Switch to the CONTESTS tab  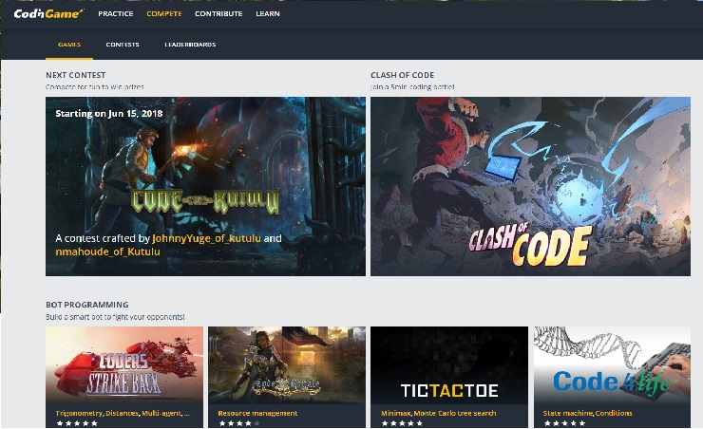123,45
